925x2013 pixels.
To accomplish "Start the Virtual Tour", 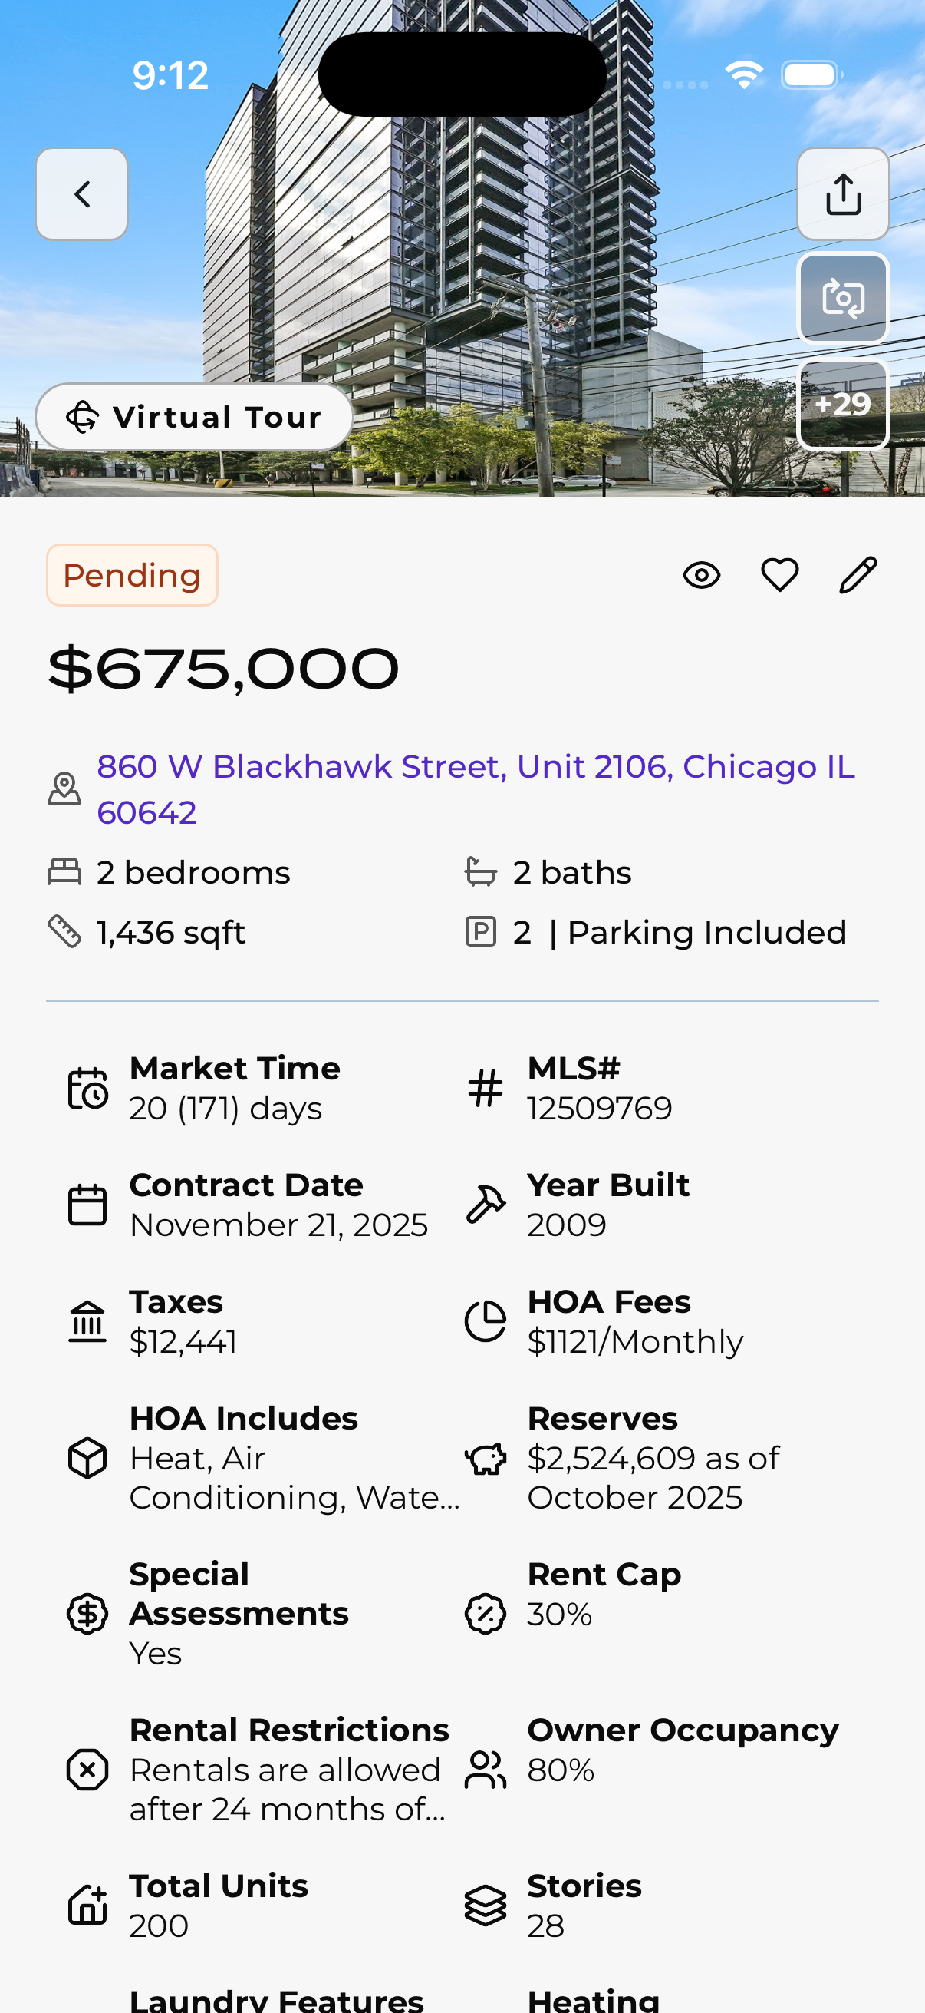I will pyautogui.click(x=193, y=418).
